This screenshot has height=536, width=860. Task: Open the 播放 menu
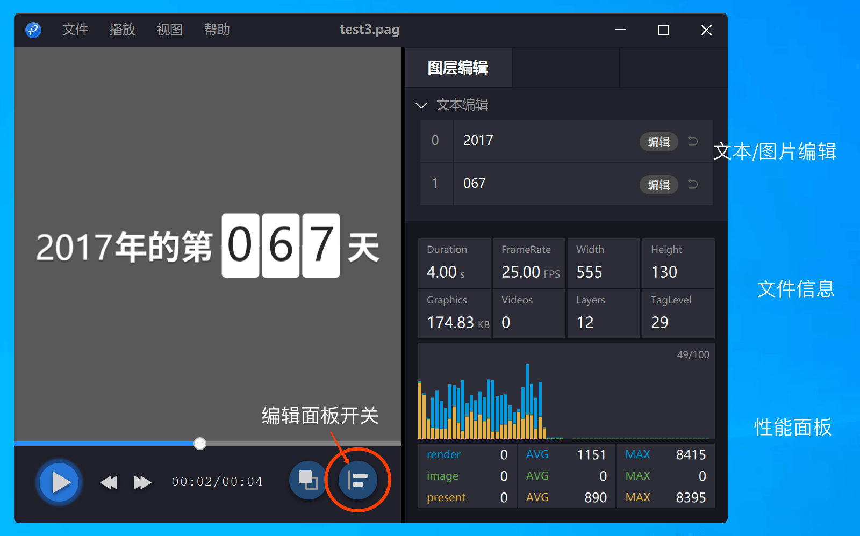point(122,30)
